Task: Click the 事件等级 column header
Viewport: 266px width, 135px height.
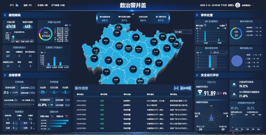Action: pos(104,94)
